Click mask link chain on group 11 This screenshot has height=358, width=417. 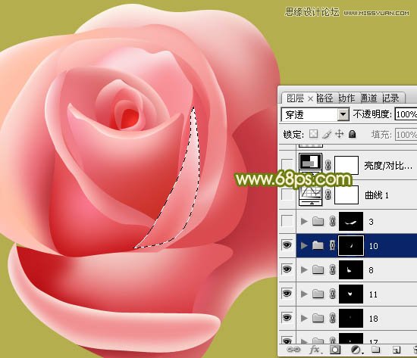(332, 294)
